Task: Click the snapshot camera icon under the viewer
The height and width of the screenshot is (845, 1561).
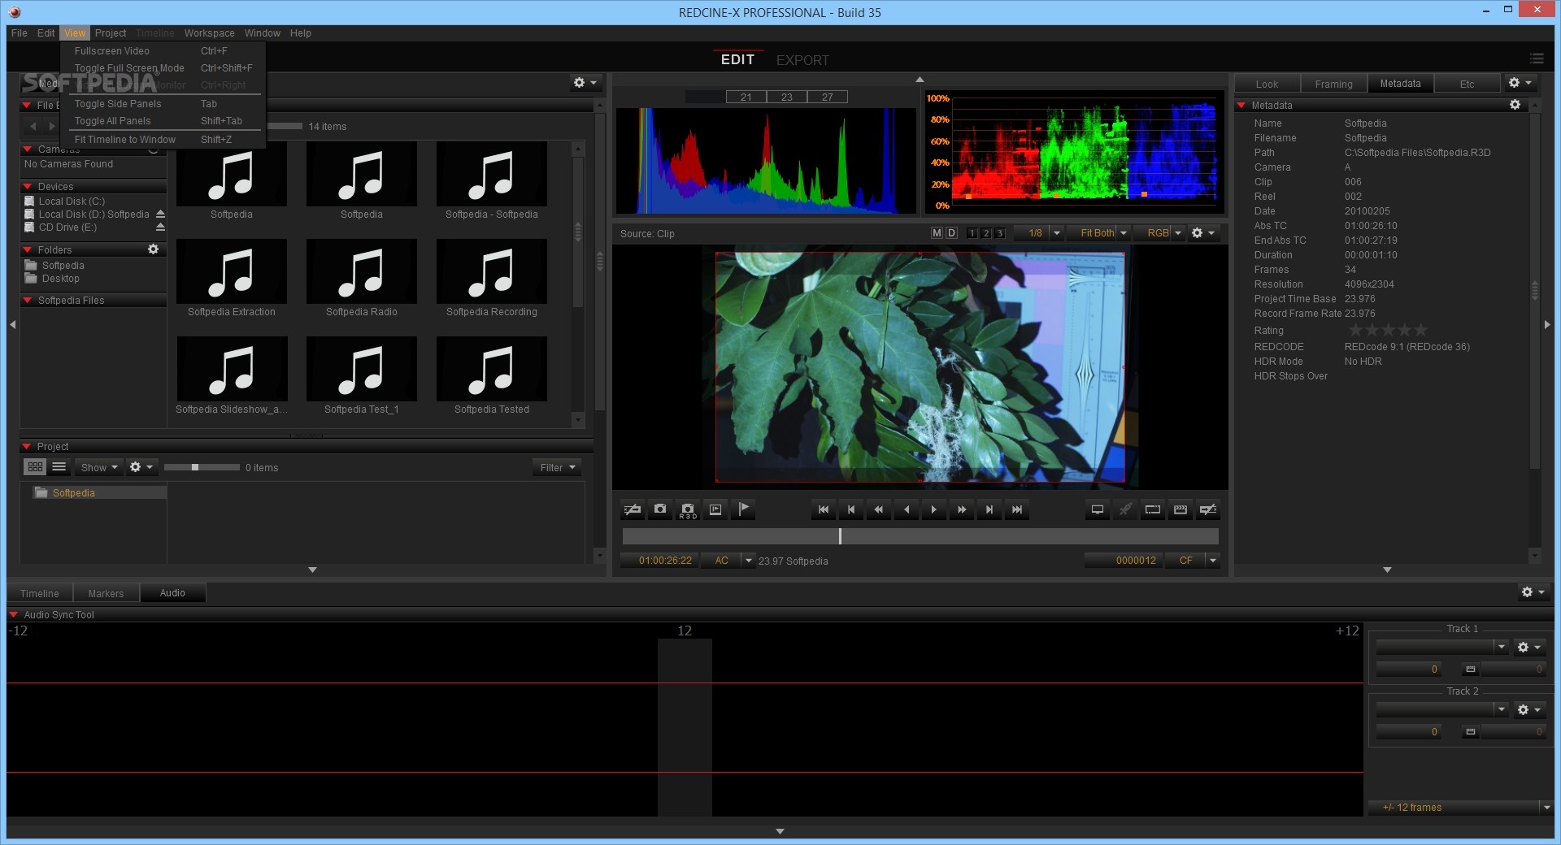Action: point(660,509)
